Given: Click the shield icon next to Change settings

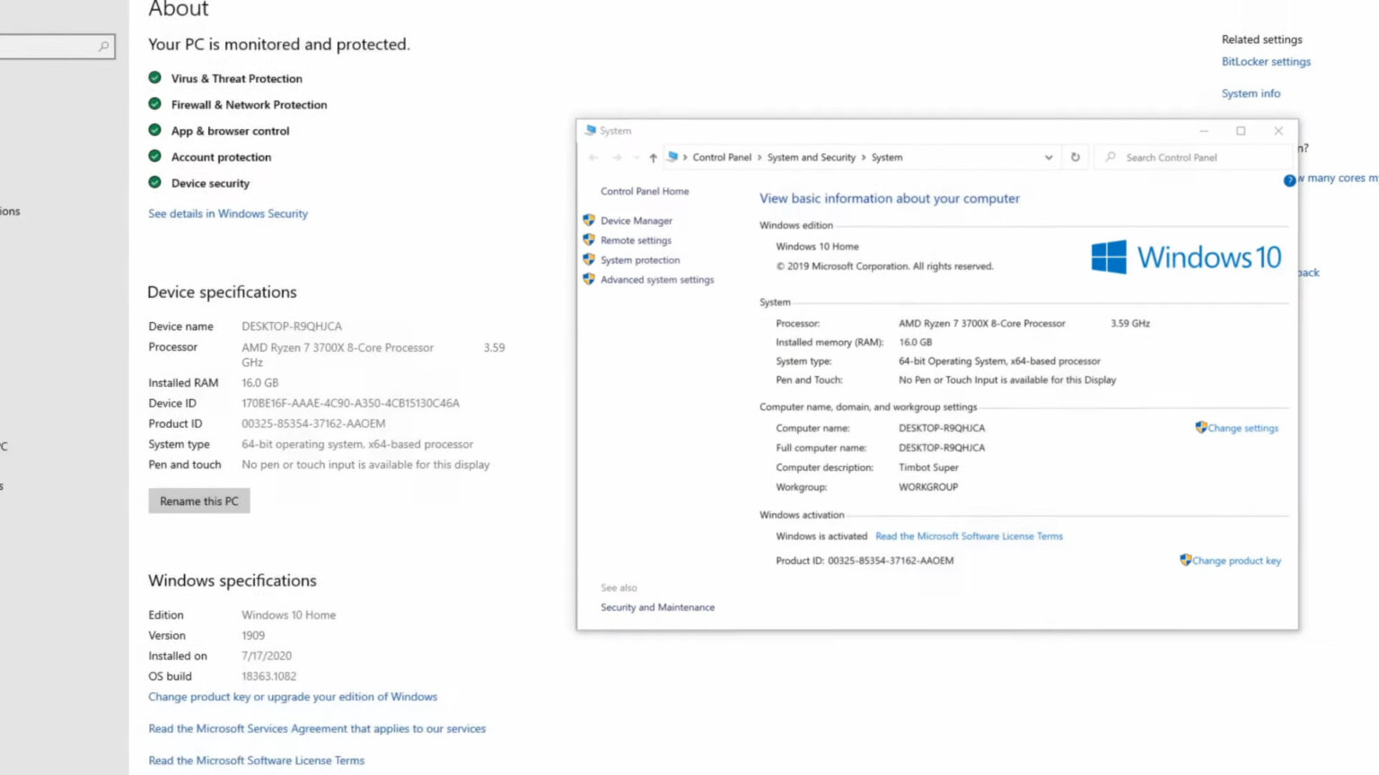Looking at the screenshot, I should click(x=1200, y=428).
